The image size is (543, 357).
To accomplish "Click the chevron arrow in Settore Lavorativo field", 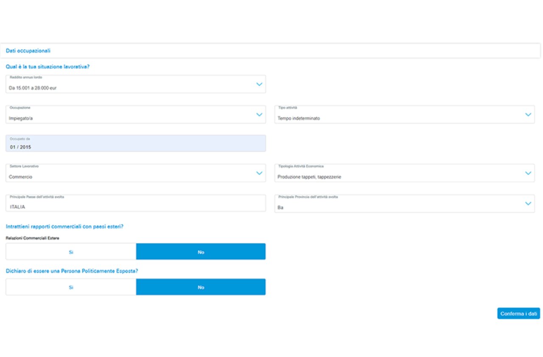I will pyautogui.click(x=259, y=173).
